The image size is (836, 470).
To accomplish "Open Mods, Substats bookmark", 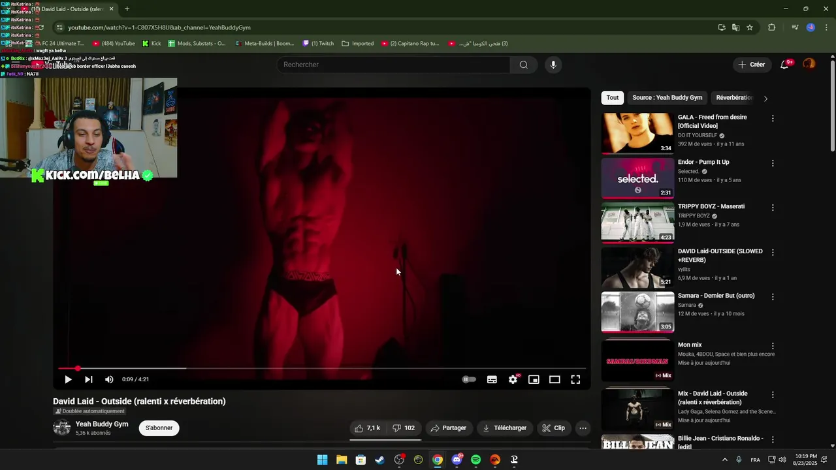I will (197, 44).
